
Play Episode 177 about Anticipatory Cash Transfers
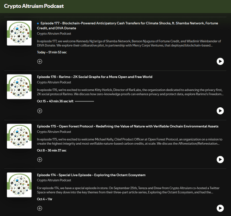(220, 61)
